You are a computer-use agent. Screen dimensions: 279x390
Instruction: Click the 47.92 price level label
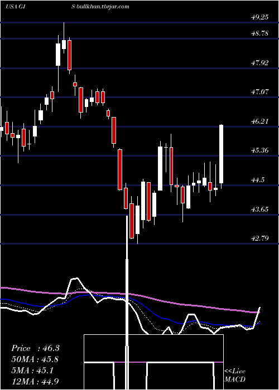tap(260, 62)
